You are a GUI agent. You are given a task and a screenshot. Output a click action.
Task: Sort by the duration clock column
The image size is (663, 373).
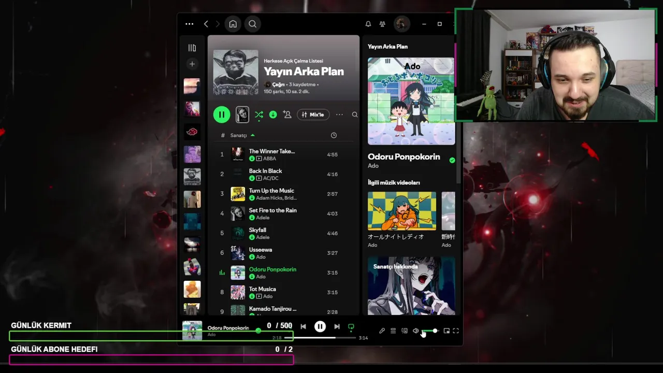pos(334,135)
